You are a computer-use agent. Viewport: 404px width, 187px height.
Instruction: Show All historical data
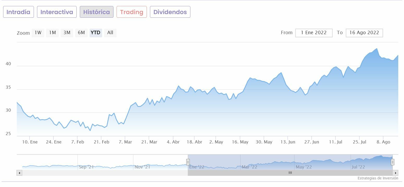pyautogui.click(x=110, y=33)
